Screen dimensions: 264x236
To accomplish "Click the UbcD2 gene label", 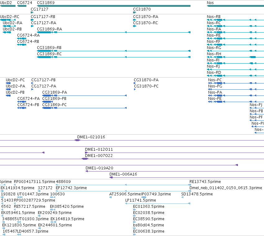I will [6, 3].
